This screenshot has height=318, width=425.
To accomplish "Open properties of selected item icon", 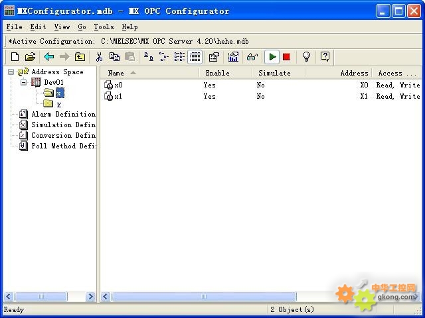I will (x=214, y=57).
